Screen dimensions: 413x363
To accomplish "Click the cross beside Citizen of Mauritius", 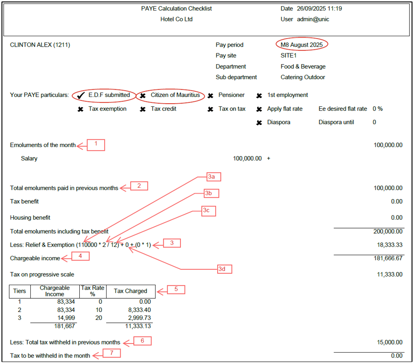I will pyautogui.click(x=143, y=96).
